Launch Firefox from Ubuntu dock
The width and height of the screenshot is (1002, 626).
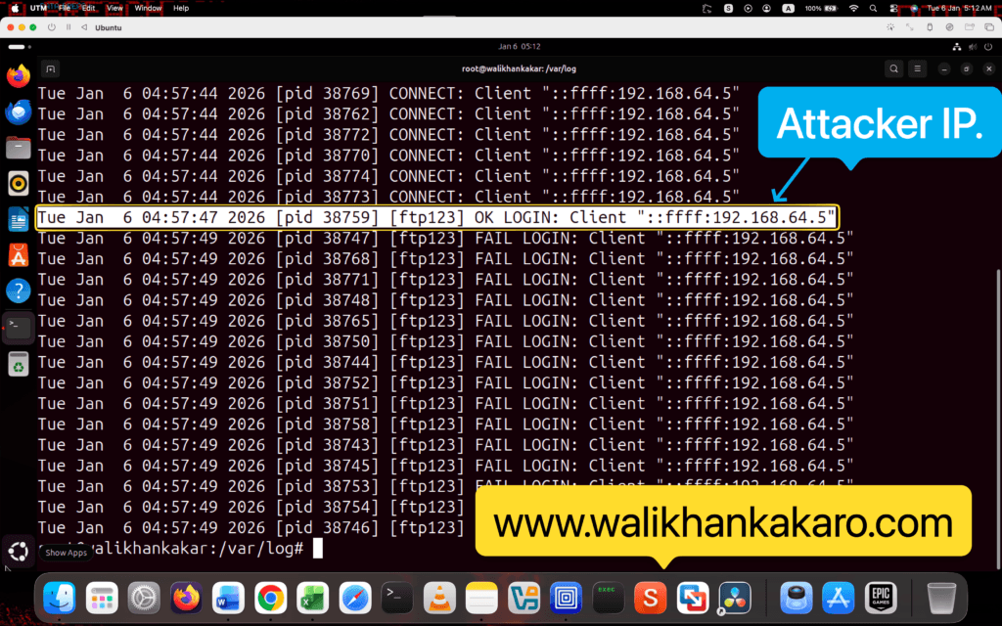click(19, 76)
